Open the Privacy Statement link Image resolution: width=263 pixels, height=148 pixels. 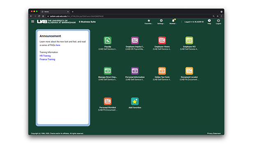[x=214, y=133]
